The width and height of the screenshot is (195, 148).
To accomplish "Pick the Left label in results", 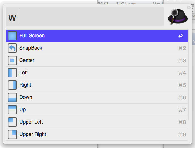I will 23,73.
